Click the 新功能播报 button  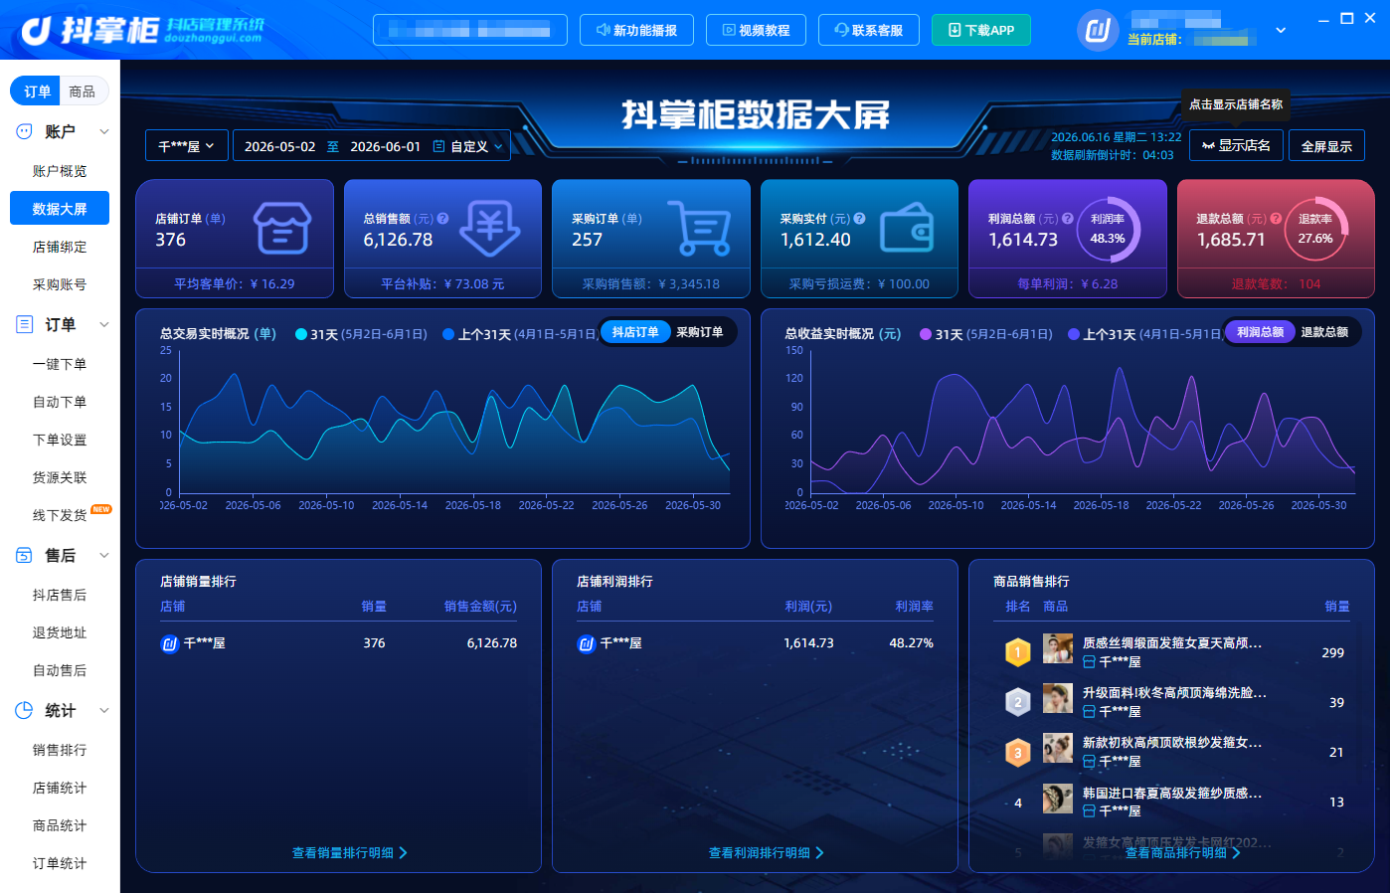(x=636, y=30)
